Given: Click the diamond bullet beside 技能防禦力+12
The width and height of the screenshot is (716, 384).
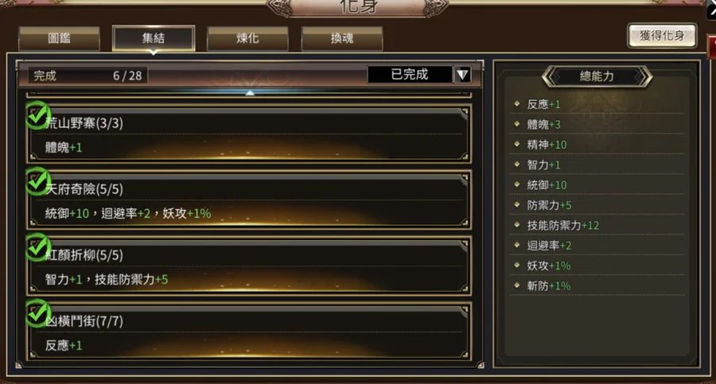Looking at the screenshot, I should [517, 225].
